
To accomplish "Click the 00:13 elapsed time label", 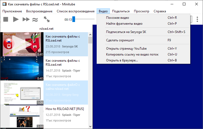I will pos(68,20).
